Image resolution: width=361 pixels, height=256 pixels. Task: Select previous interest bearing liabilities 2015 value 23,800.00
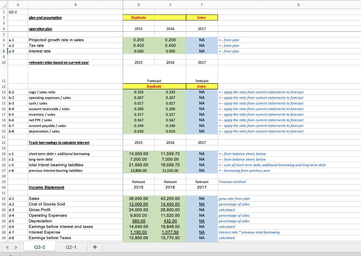coord(139,171)
